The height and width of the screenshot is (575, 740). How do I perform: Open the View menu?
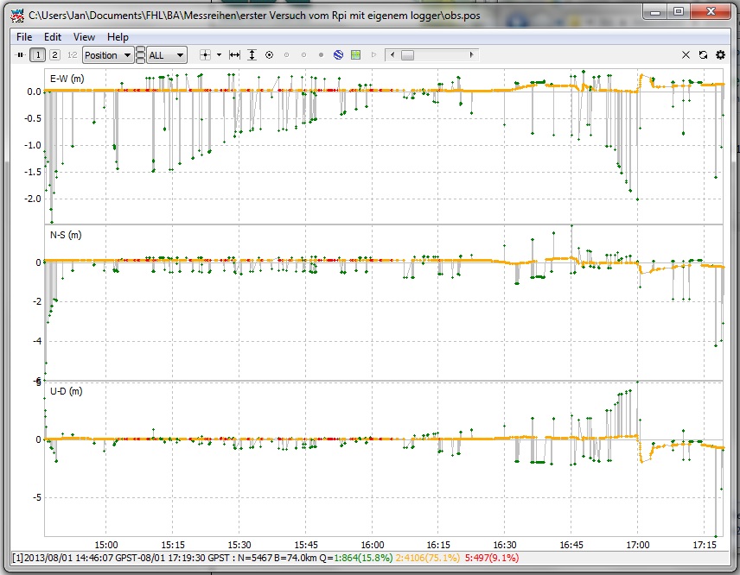[84, 37]
